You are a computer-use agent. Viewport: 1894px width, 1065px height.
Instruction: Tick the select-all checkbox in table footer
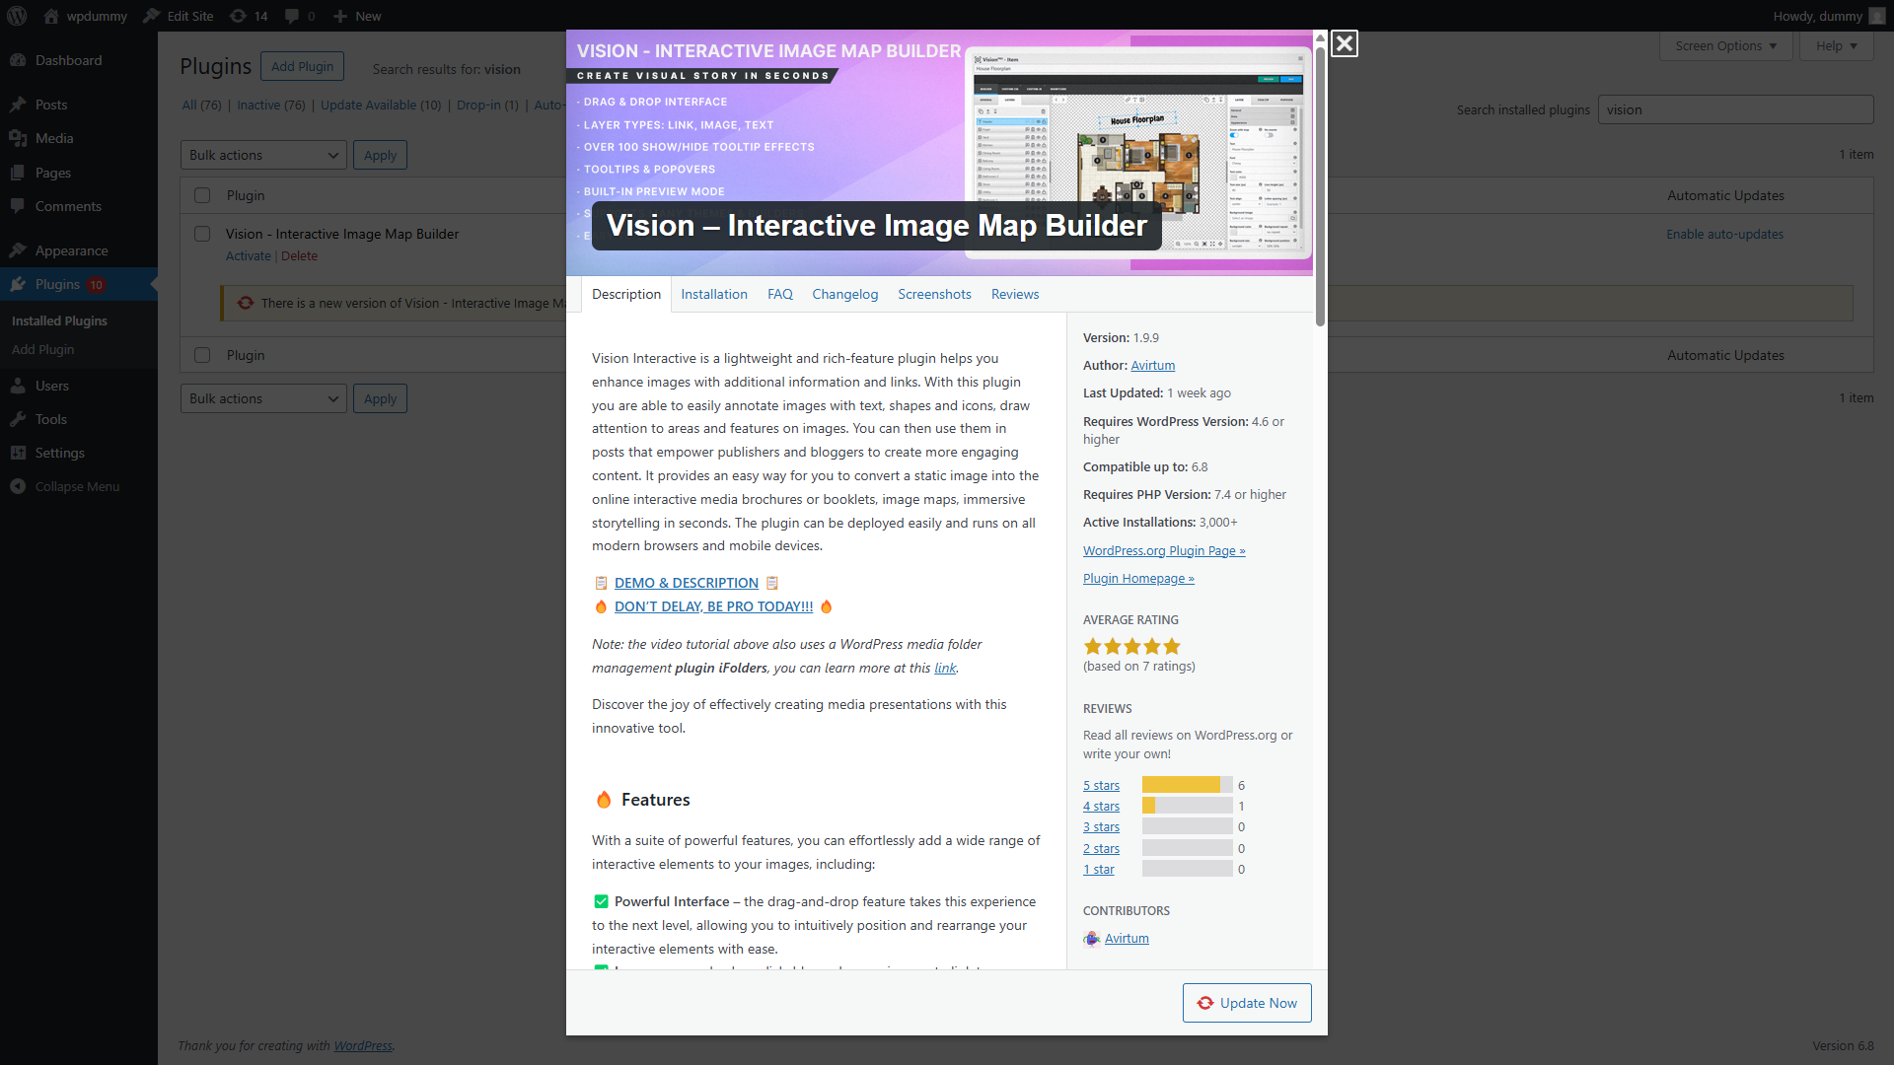point(202,355)
